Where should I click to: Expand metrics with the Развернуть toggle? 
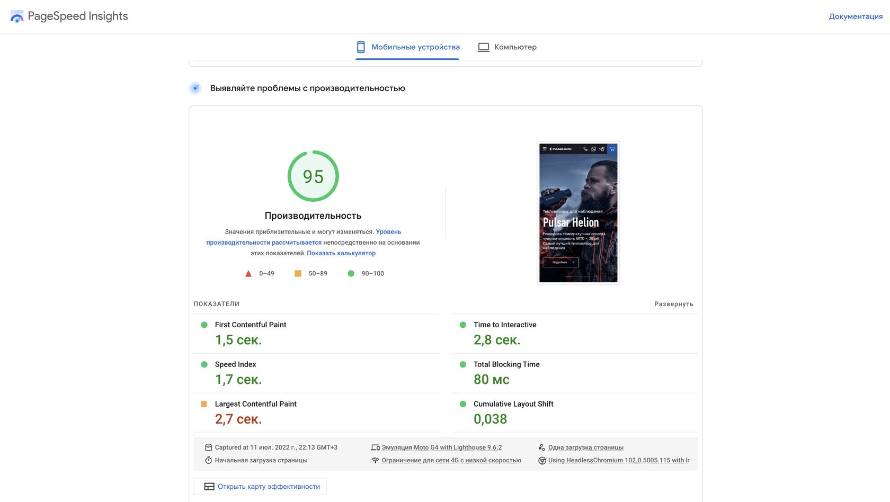(x=673, y=304)
